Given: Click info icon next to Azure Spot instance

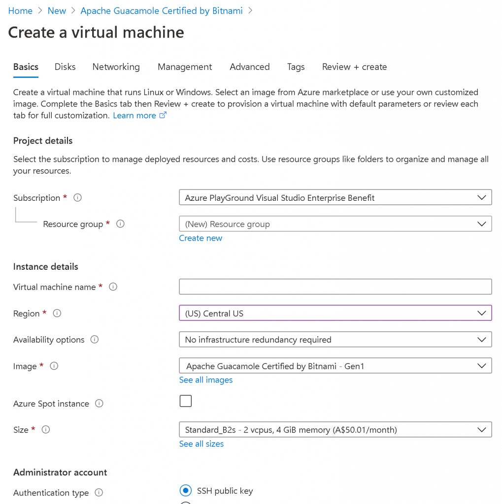Looking at the screenshot, I should [99, 404].
